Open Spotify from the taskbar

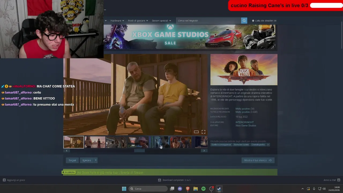[203, 189]
